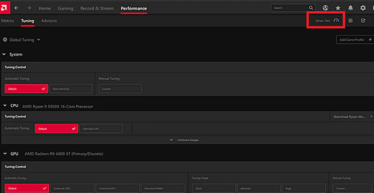Click Download Ryzen Master link
The height and width of the screenshot is (193, 374).
coord(350,117)
